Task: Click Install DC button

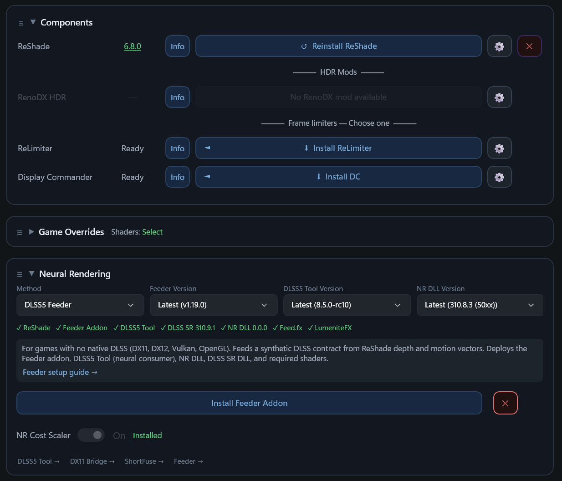Action: click(x=338, y=177)
